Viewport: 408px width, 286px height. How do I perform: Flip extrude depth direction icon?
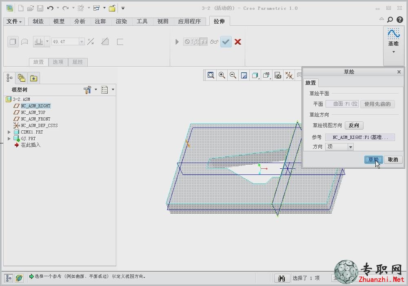click(x=91, y=42)
